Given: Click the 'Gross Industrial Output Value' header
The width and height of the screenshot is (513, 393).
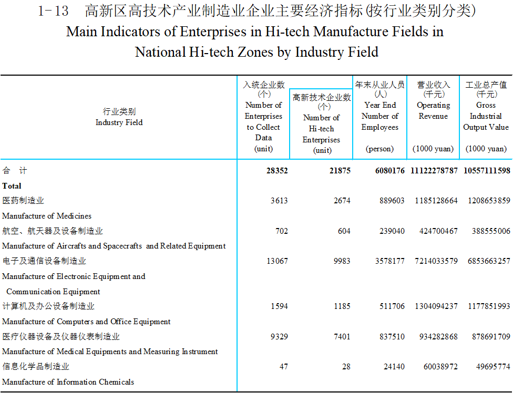Looking at the screenshot, I should (486, 116).
